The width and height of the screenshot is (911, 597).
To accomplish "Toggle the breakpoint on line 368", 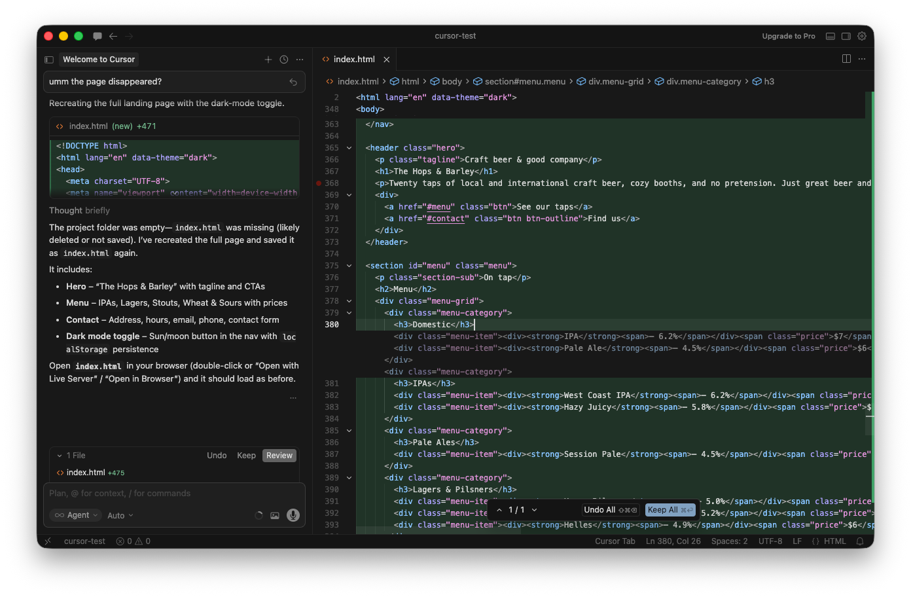I will tap(320, 183).
